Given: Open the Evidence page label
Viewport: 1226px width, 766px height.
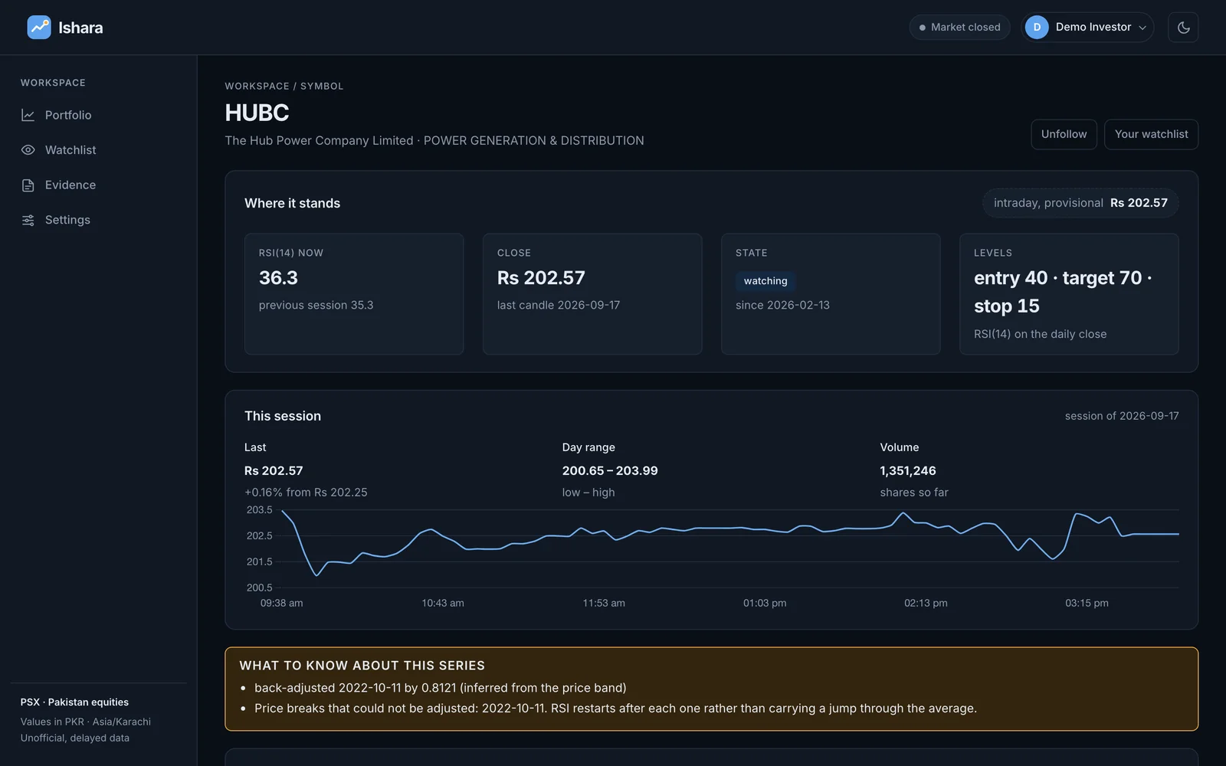Looking at the screenshot, I should click(x=70, y=185).
